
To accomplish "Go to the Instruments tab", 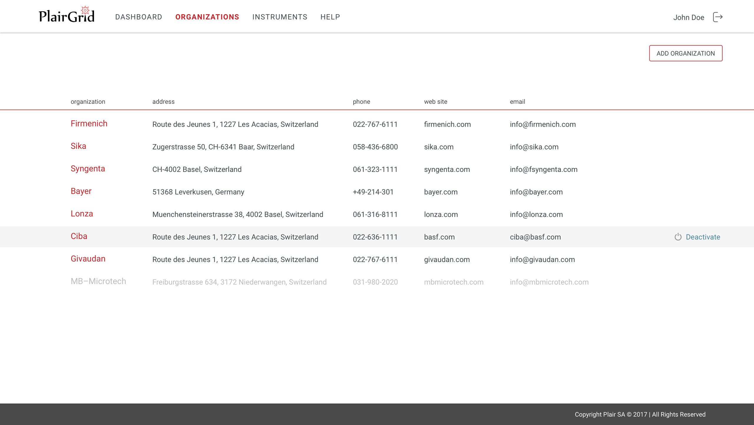I will [280, 17].
